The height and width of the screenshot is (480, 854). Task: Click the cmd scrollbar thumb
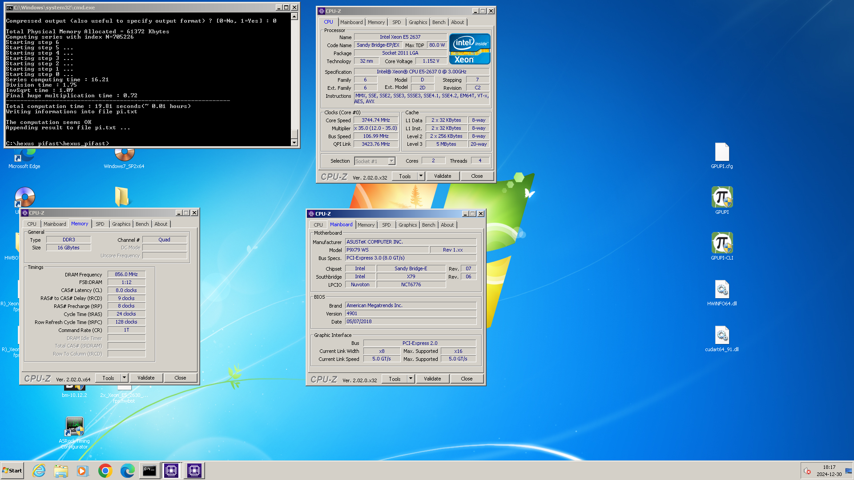click(294, 134)
